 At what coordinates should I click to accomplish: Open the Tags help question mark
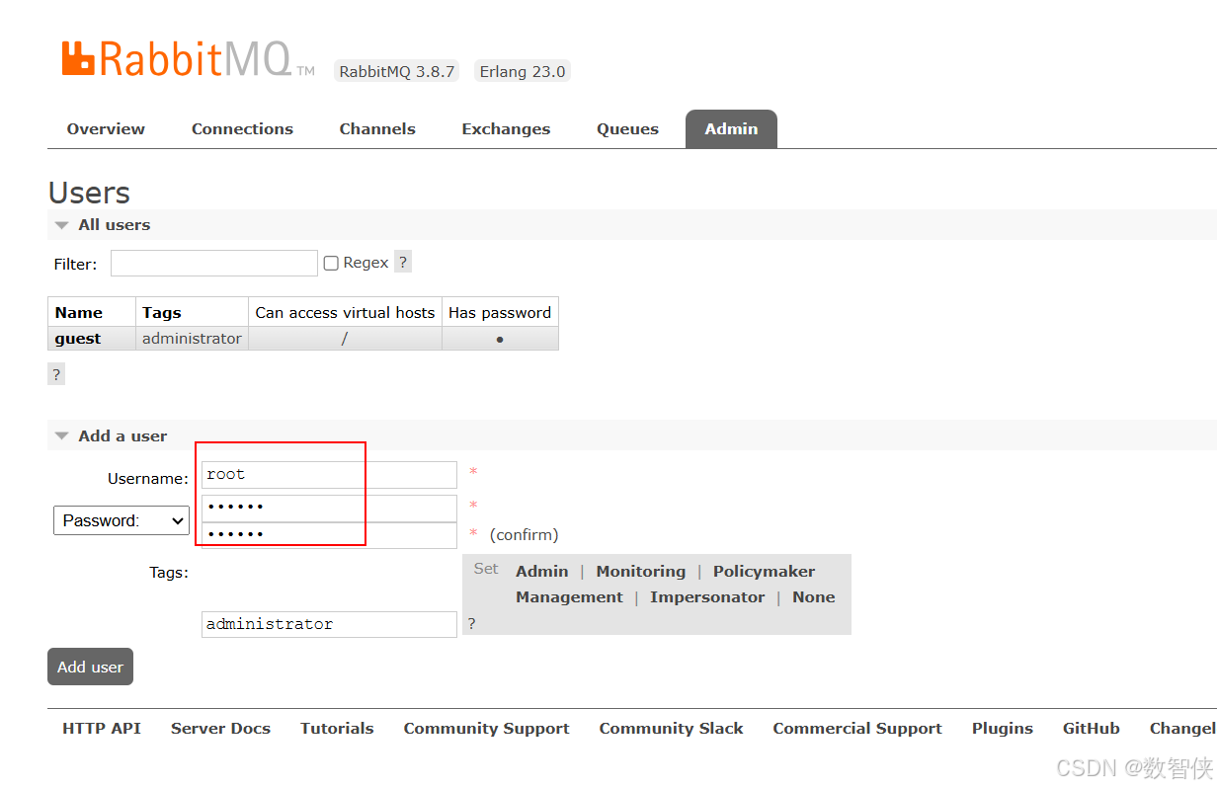pyautogui.click(x=471, y=624)
